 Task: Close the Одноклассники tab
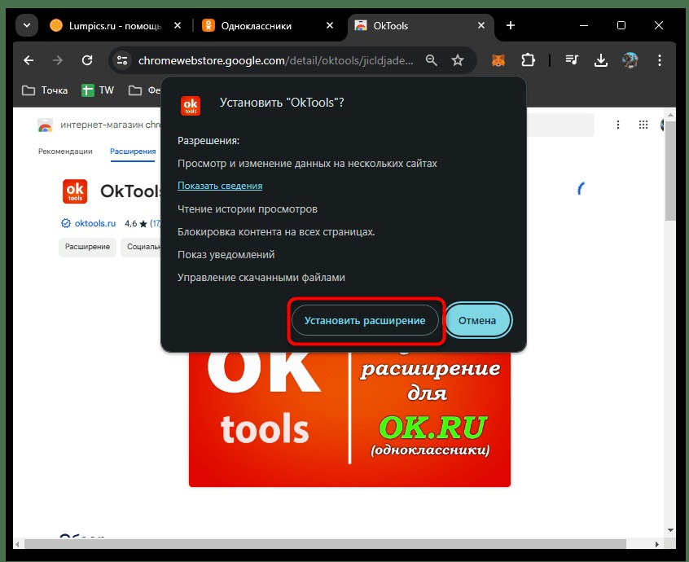point(330,25)
